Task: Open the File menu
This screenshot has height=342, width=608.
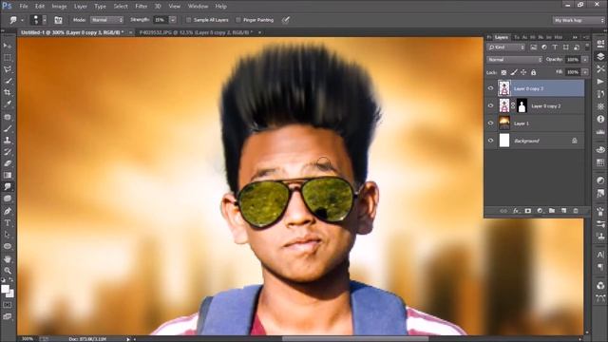Action: click(24, 7)
